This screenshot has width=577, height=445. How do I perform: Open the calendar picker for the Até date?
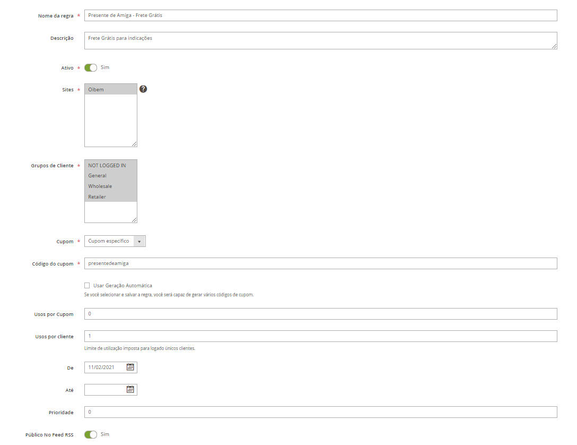click(130, 389)
